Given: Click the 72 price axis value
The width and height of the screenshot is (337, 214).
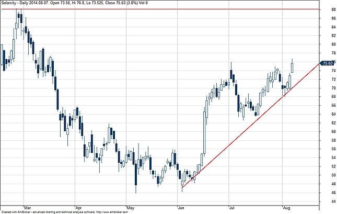Looking at the screenshot, I should click(333, 79).
